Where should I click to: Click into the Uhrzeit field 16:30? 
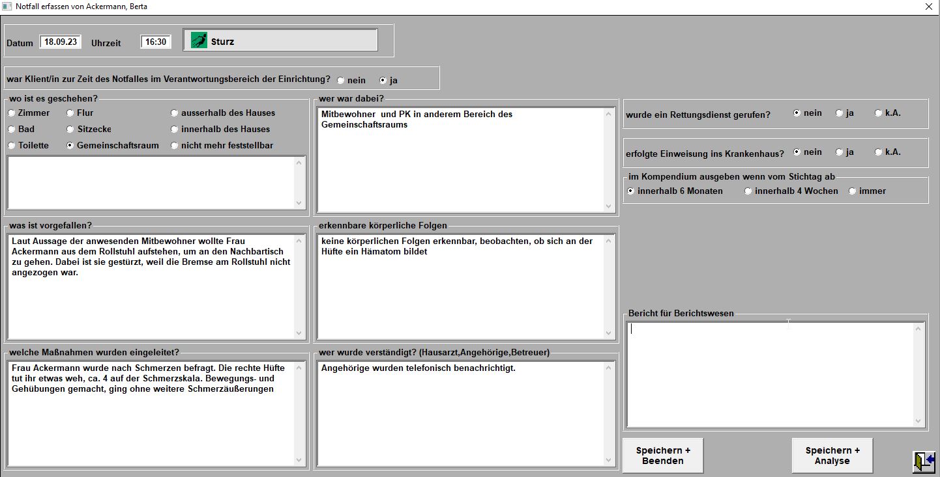pos(156,42)
